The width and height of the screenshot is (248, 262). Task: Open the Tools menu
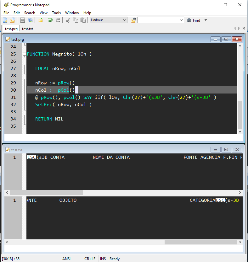pos(56,13)
